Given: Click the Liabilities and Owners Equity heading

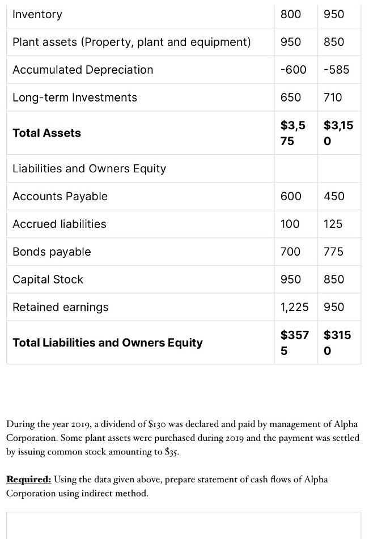Looking at the screenshot, I should 90,168.
